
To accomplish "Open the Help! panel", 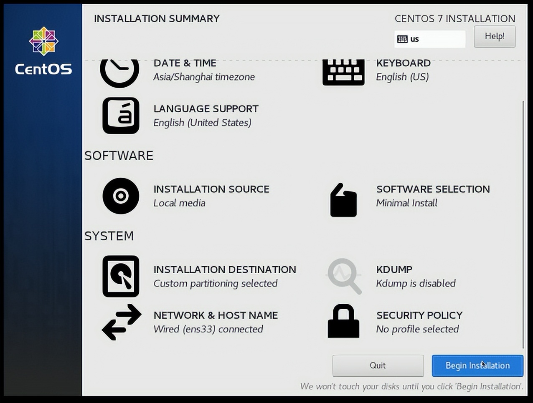I will pyautogui.click(x=495, y=36).
